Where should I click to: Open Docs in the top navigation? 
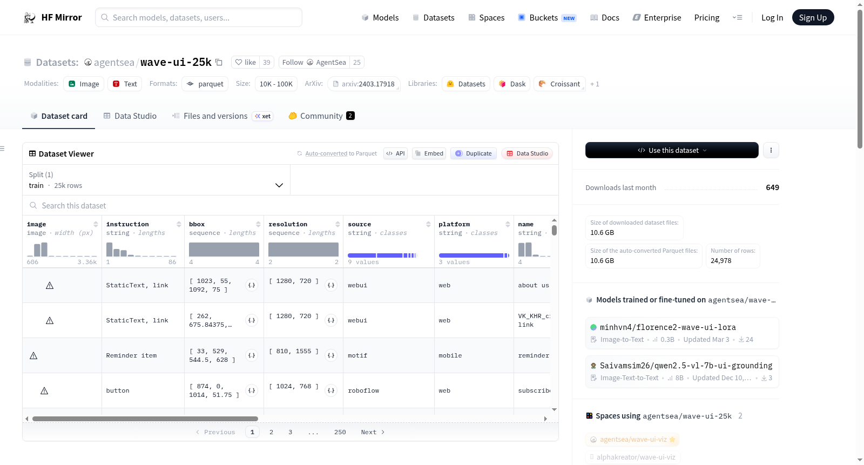(604, 17)
